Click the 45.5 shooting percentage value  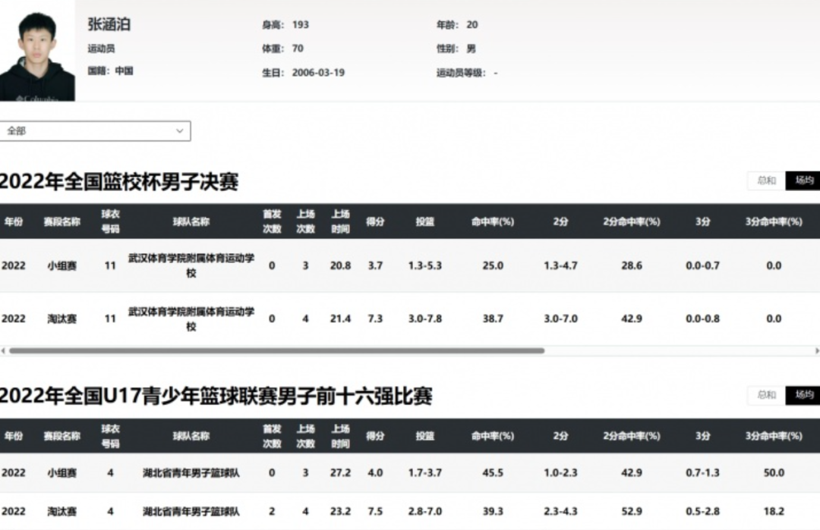coord(493,472)
